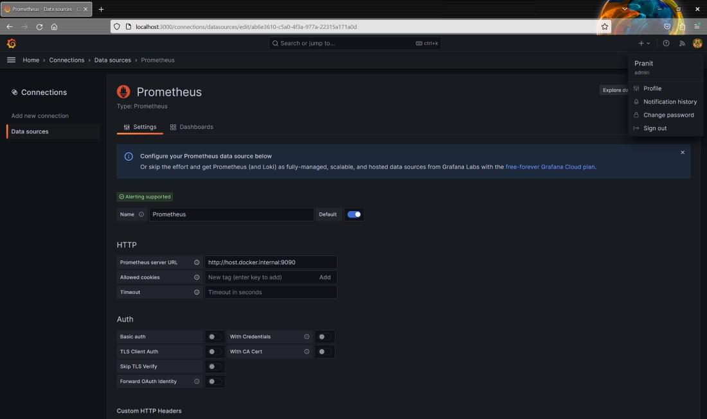Select Sign out menu item

pos(665,128)
